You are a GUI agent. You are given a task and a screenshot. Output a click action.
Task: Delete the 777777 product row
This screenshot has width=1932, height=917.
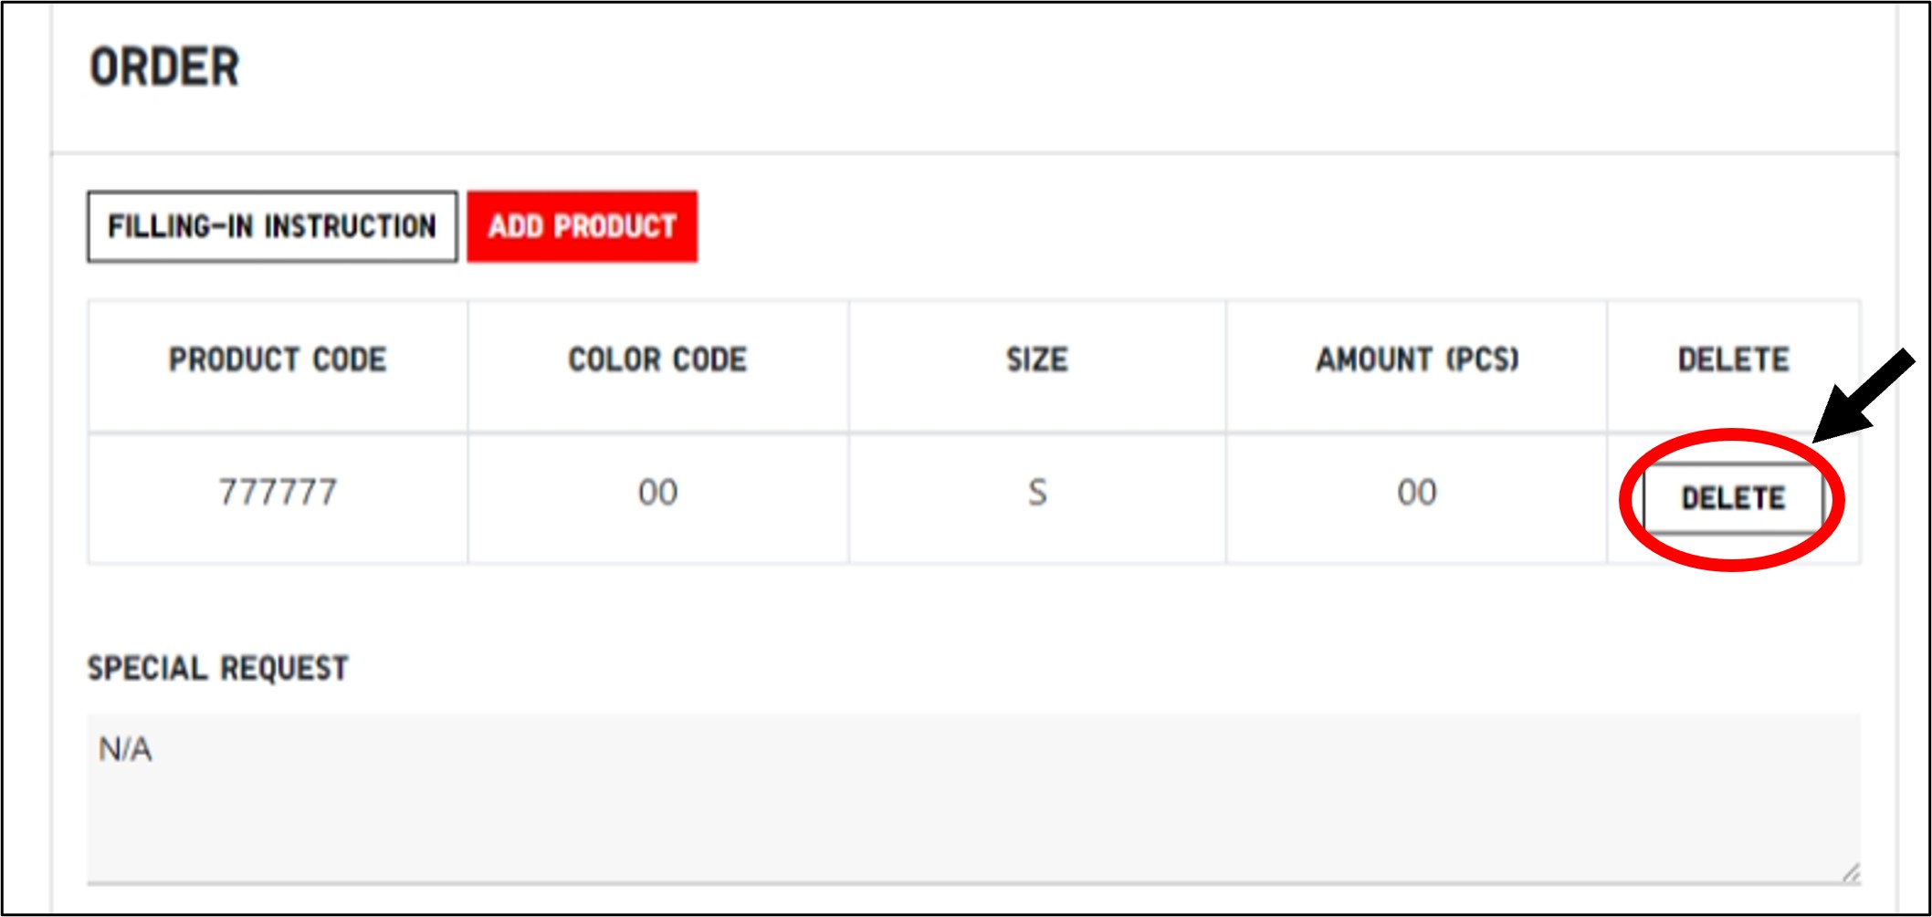[x=1732, y=498]
